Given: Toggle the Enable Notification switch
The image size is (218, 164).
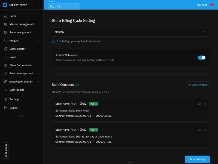Looking at the screenshot, I should 202,57.
